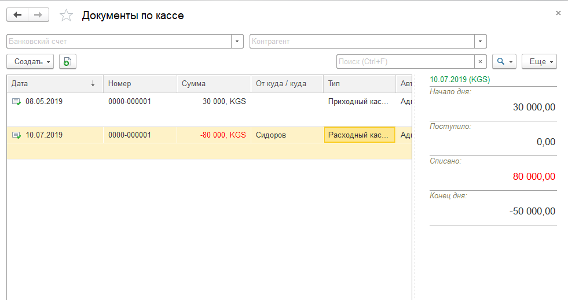Select the Сидоров cell in the table
The width and height of the screenshot is (568, 300).
click(287, 135)
